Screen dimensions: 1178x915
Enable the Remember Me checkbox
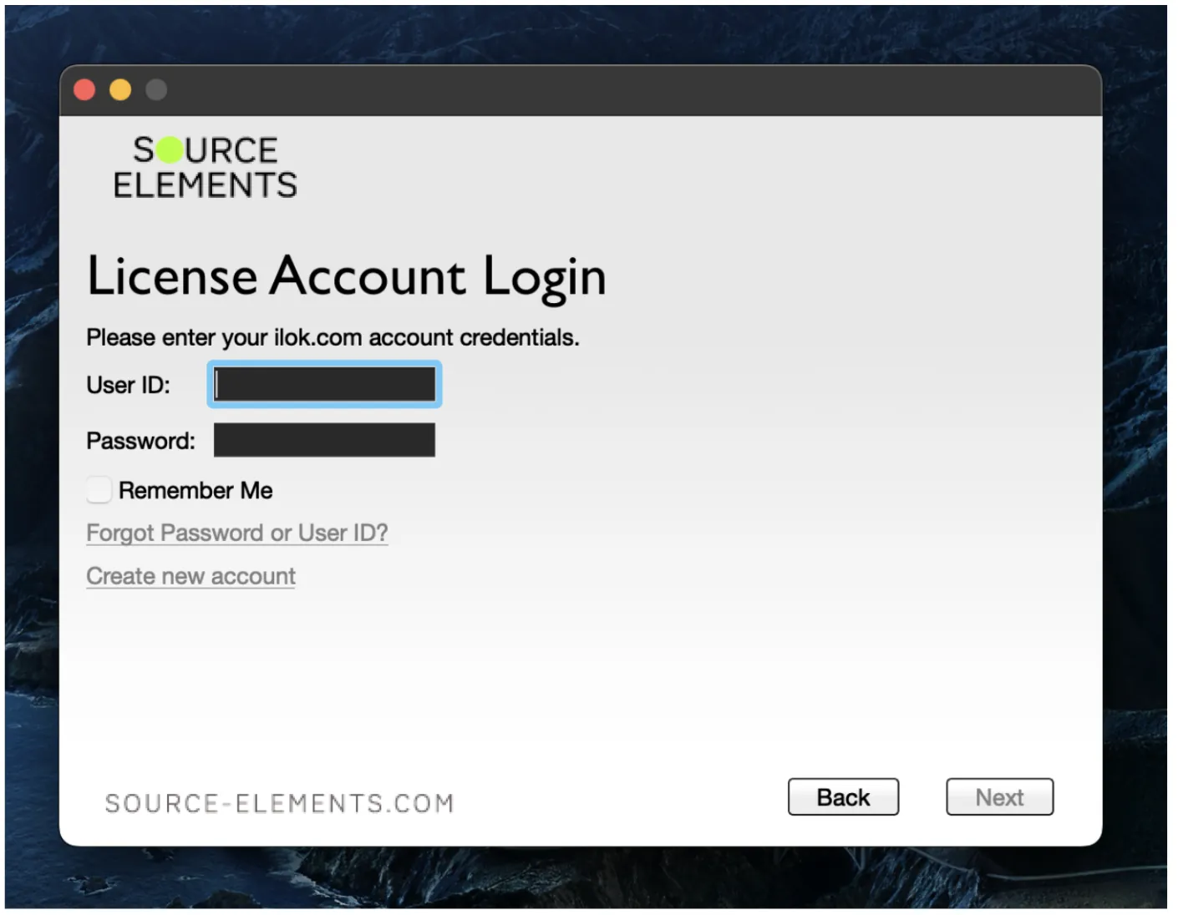click(x=99, y=490)
